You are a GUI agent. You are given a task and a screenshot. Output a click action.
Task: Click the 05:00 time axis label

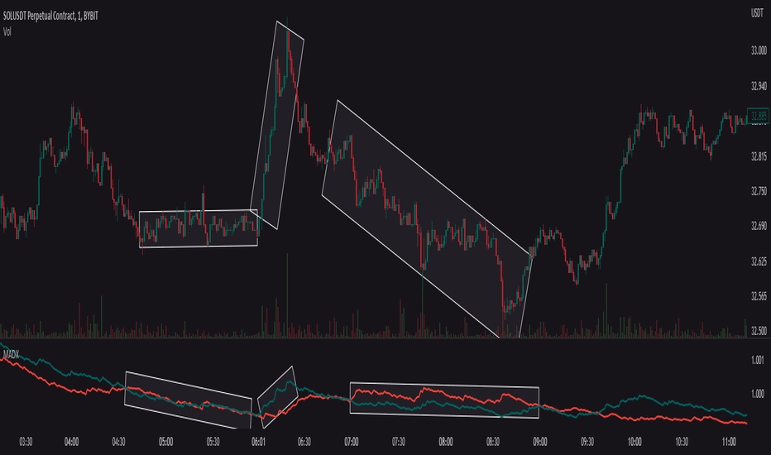[x=165, y=442]
